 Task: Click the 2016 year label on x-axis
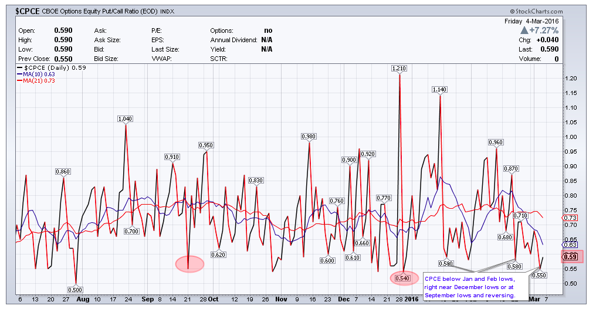[x=411, y=300]
